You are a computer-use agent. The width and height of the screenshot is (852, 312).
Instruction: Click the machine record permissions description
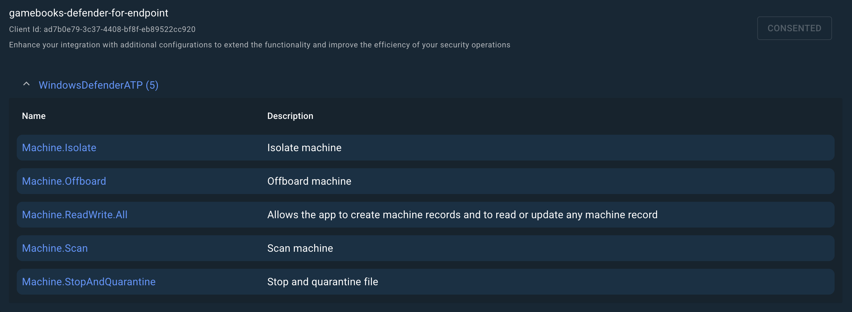coord(462,214)
